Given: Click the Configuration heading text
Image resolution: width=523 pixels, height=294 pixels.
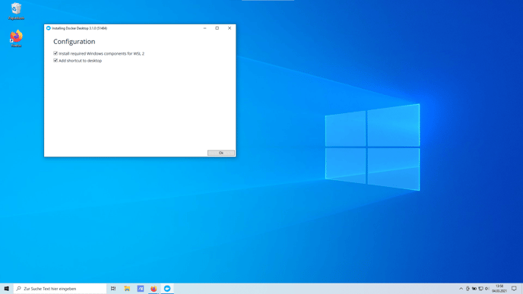Looking at the screenshot, I should (74, 42).
